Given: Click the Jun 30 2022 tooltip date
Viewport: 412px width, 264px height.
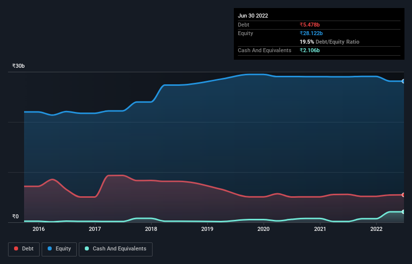Looking at the screenshot, I should pos(253,16).
